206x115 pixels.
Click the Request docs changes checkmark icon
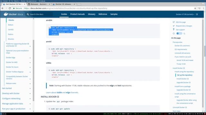(173, 26)
